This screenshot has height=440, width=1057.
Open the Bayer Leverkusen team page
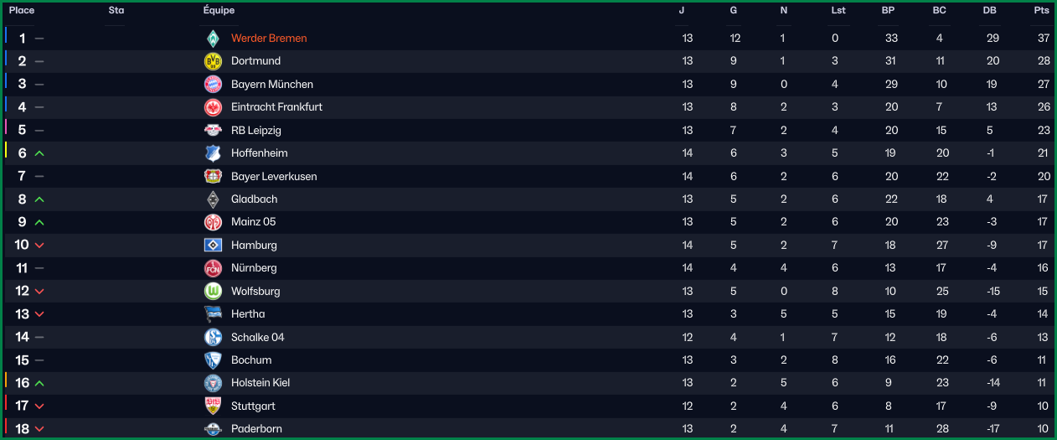coord(274,176)
